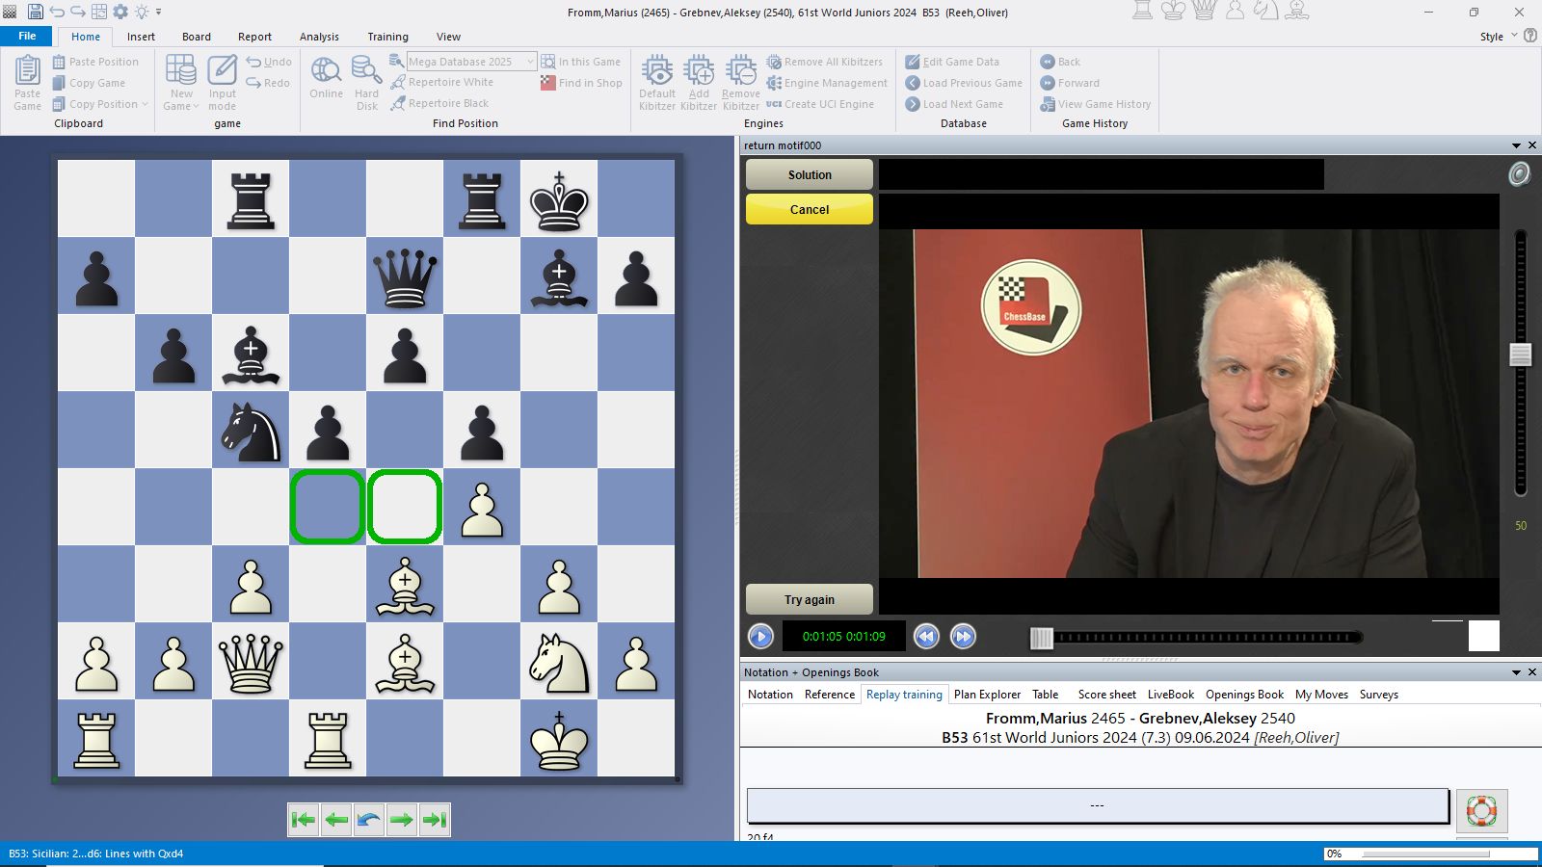1542x867 pixels.
Task: Click the take back move arrow
Action: [x=369, y=820]
